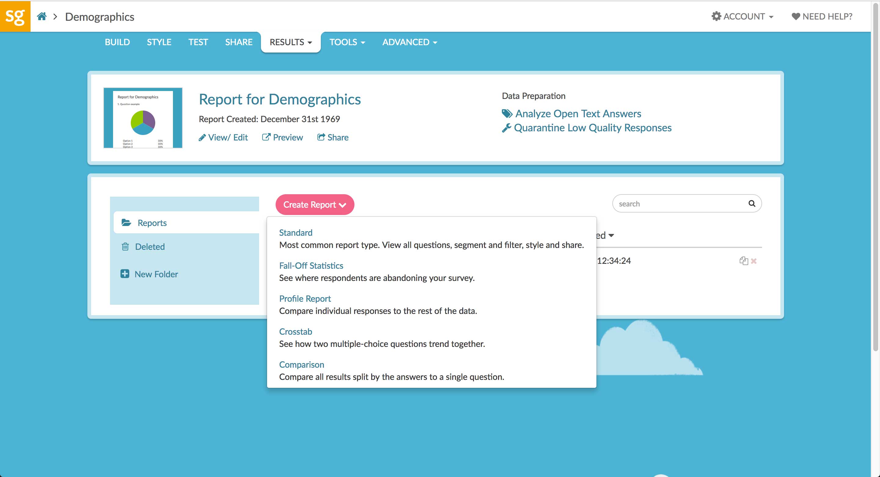Expand the Create Report dropdown chevron

click(343, 205)
